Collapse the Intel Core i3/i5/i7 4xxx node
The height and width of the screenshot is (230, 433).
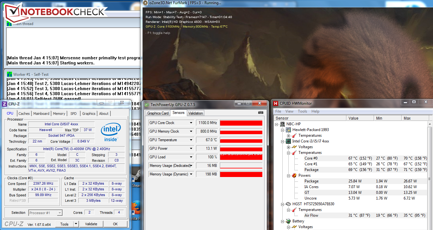point(282,141)
